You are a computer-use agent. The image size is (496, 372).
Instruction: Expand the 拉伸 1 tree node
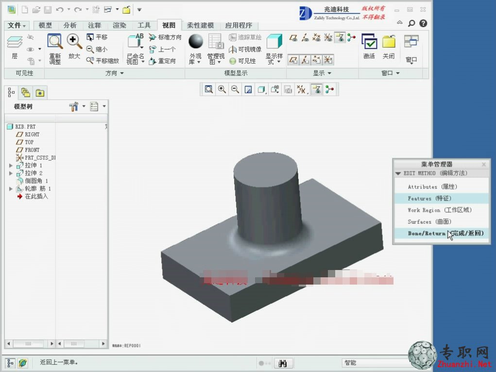[11, 166]
